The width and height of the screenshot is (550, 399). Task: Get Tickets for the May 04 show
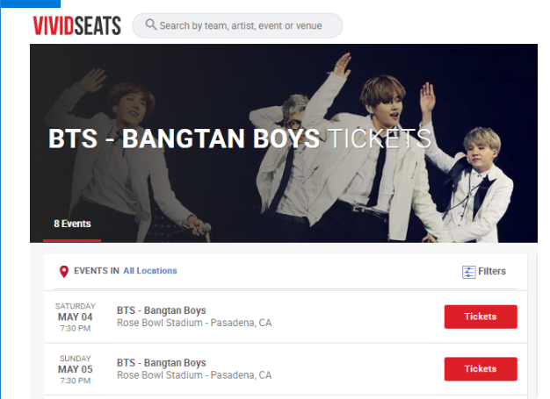coord(481,317)
